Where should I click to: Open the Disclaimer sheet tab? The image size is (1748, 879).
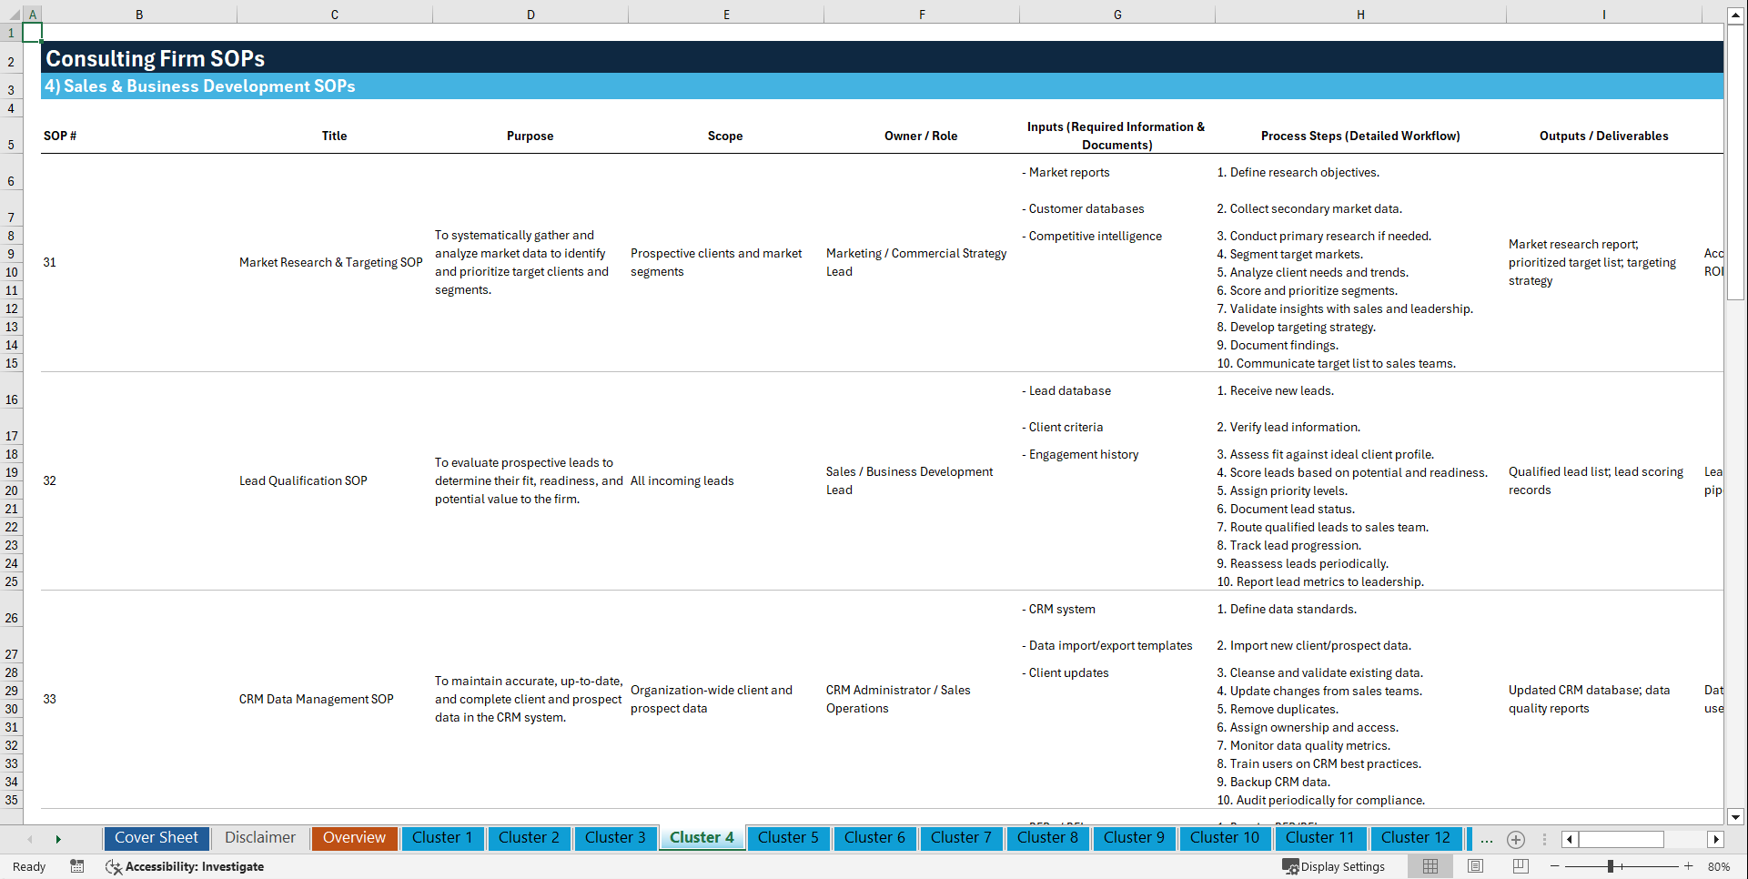click(259, 838)
